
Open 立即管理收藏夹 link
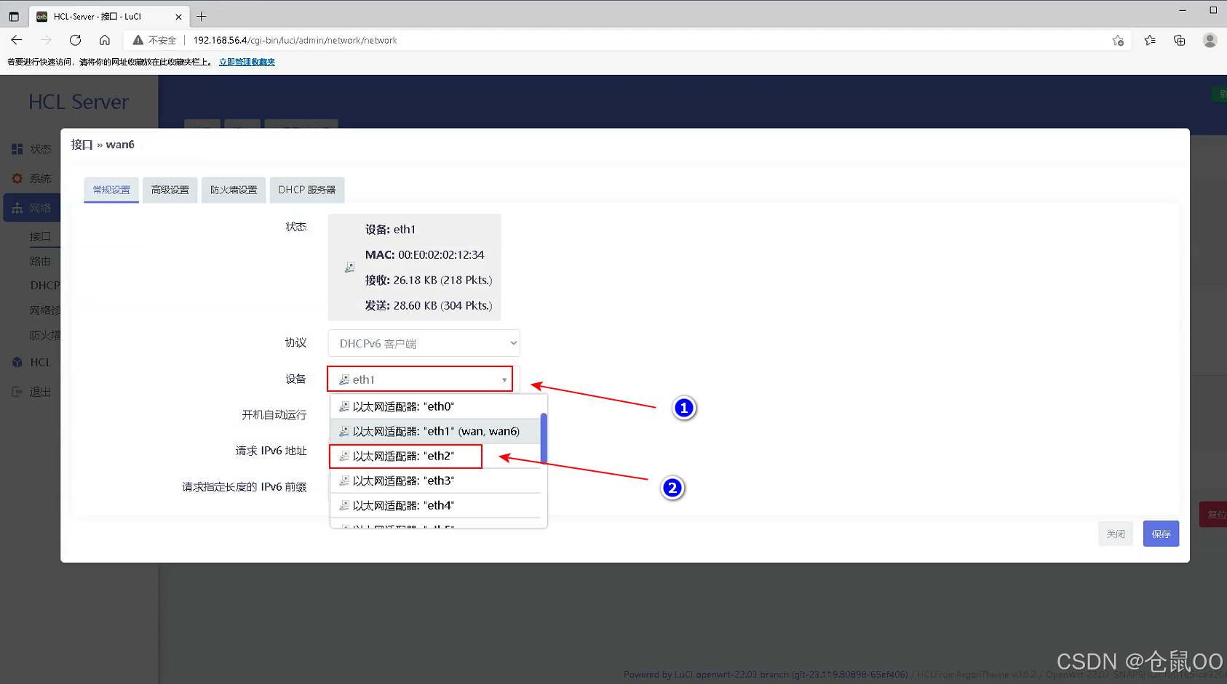pyautogui.click(x=247, y=62)
